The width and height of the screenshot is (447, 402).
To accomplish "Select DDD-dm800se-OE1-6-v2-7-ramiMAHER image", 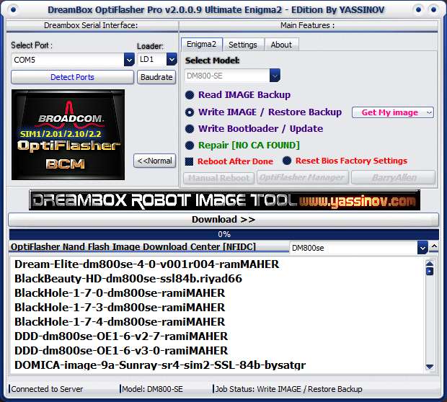I will pyautogui.click(x=121, y=336).
